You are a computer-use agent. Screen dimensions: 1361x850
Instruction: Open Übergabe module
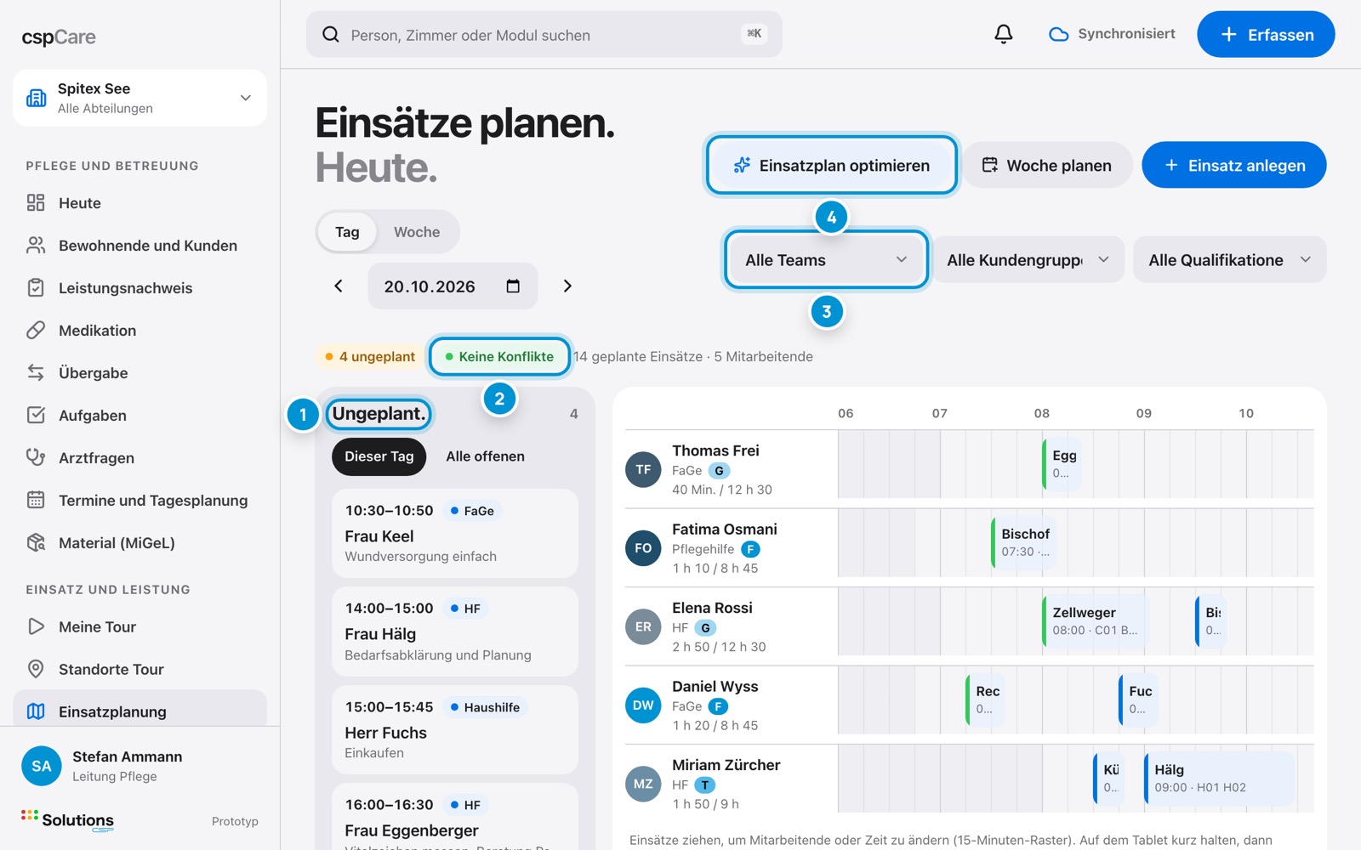tap(140, 373)
